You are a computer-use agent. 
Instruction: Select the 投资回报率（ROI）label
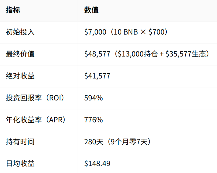click(x=36, y=98)
